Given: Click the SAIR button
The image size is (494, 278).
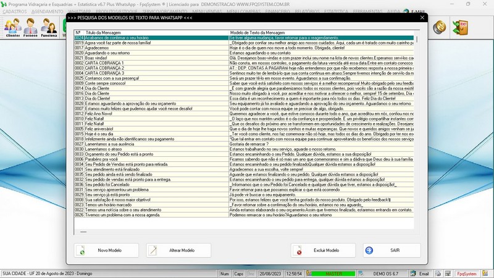Looking at the screenshot, I should point(392,250).
